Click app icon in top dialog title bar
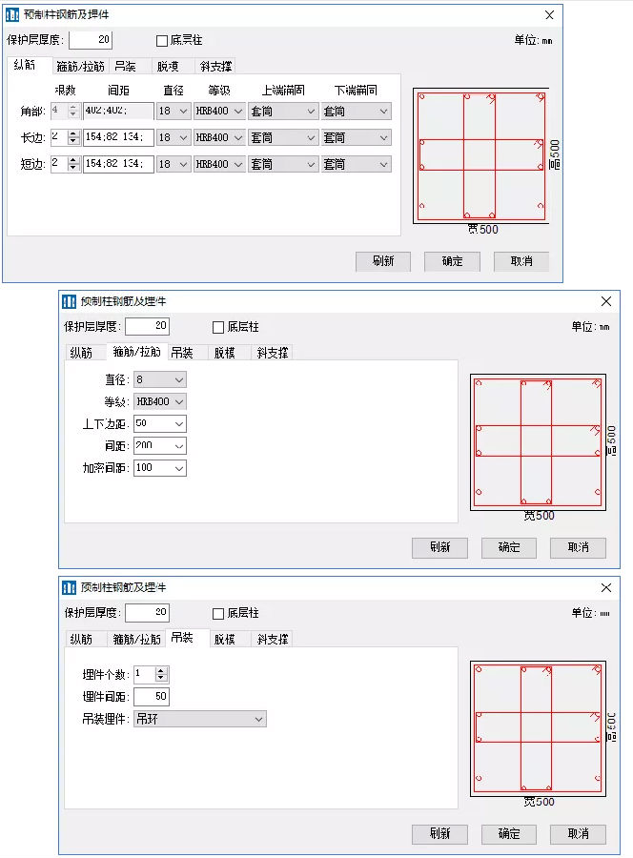Screen dimensions: 633x858 pos(12,15)
